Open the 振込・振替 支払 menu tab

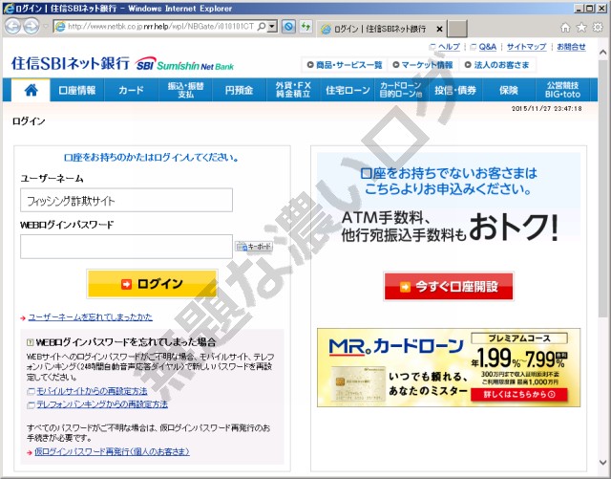click(185, 90)
